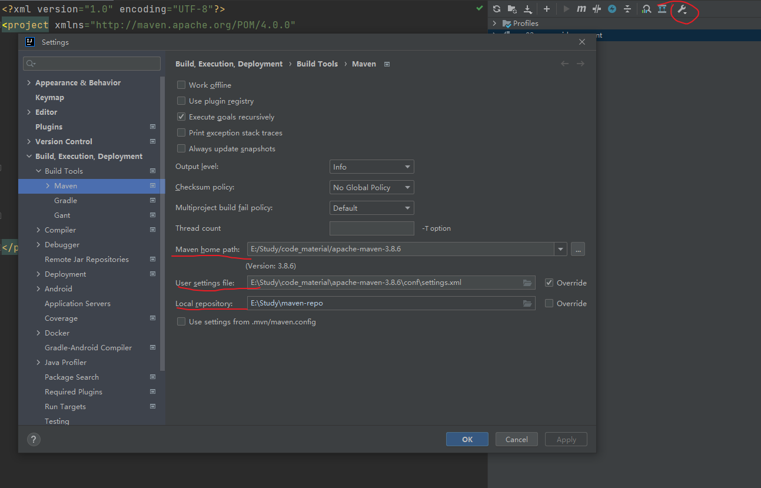Download sources and documentation icon

click(528, 9)
